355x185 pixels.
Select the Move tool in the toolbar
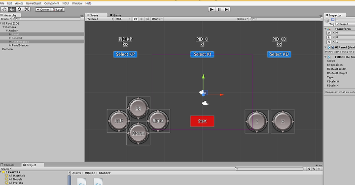[12, 9]
